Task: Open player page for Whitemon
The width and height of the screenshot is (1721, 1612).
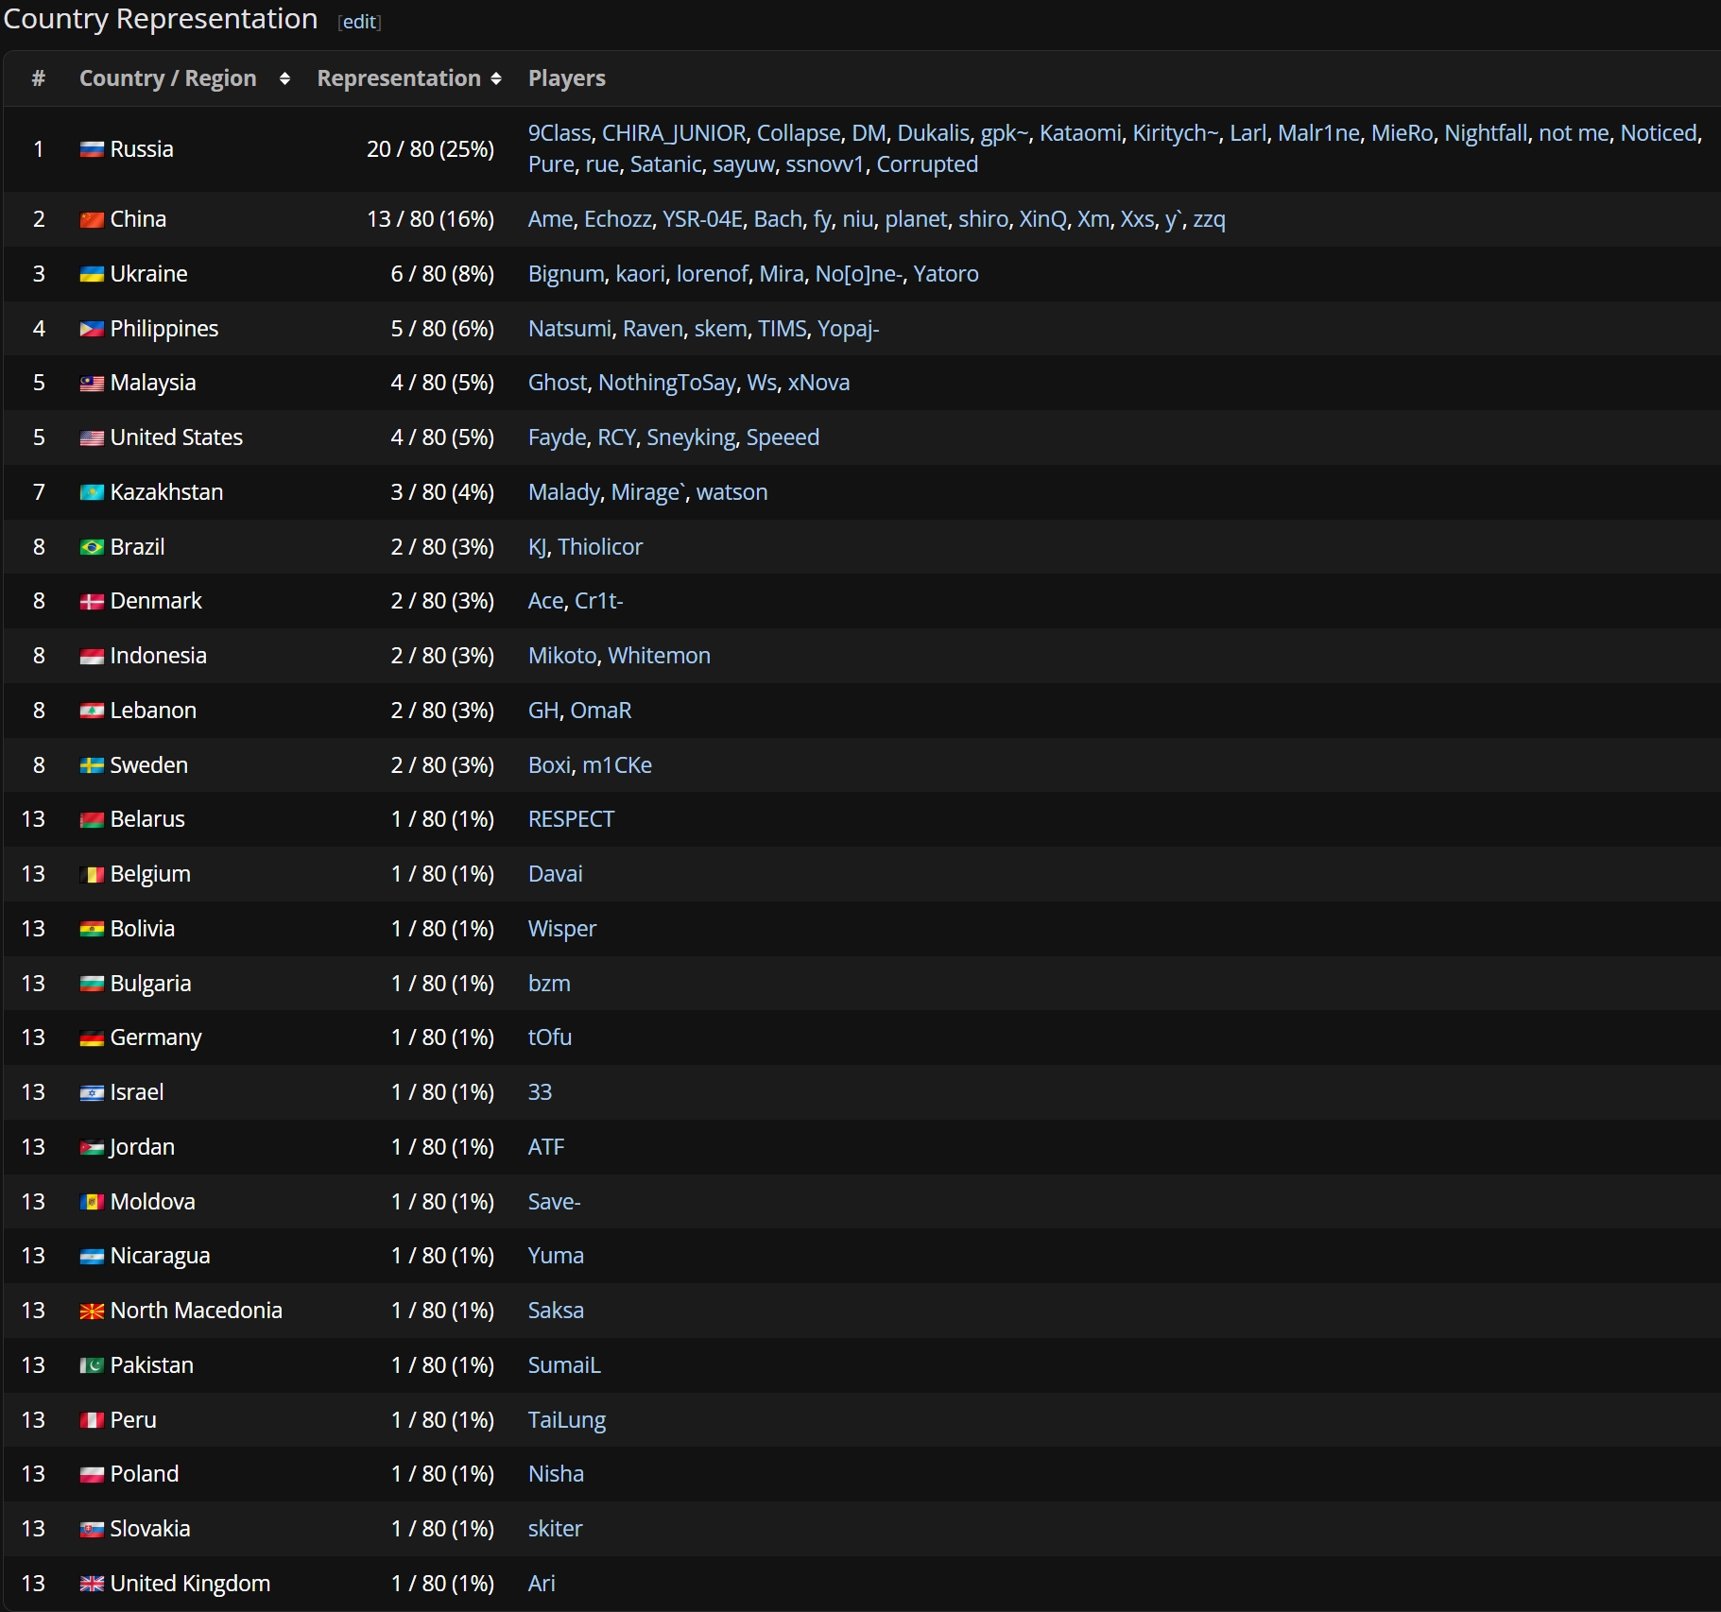Action: [659, 656]
